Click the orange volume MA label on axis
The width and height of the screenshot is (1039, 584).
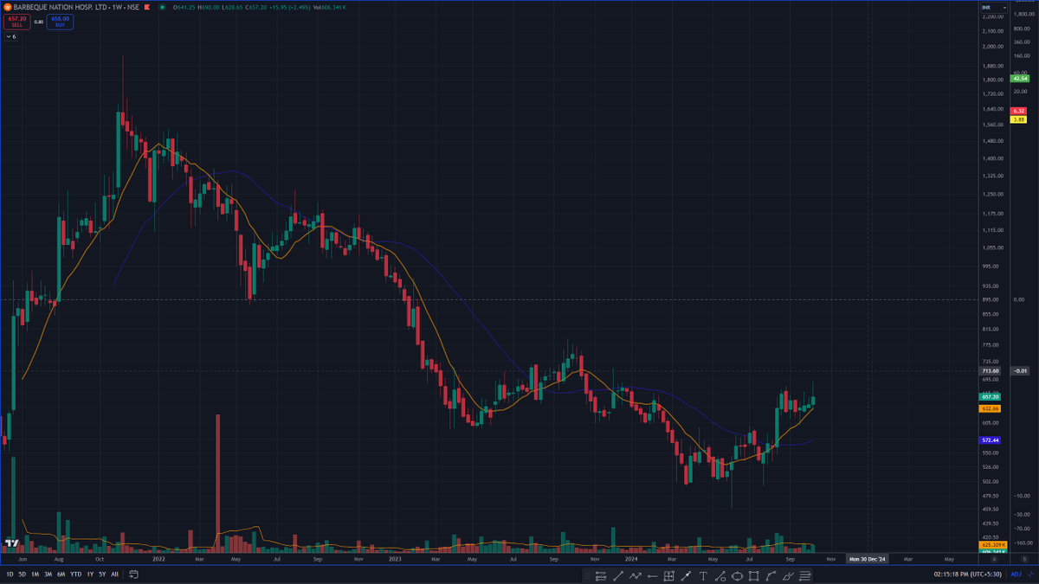993,545
